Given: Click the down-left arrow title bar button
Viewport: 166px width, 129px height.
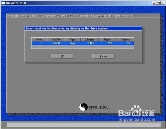Looking at the screenshot, I should [x=154, y=3].
